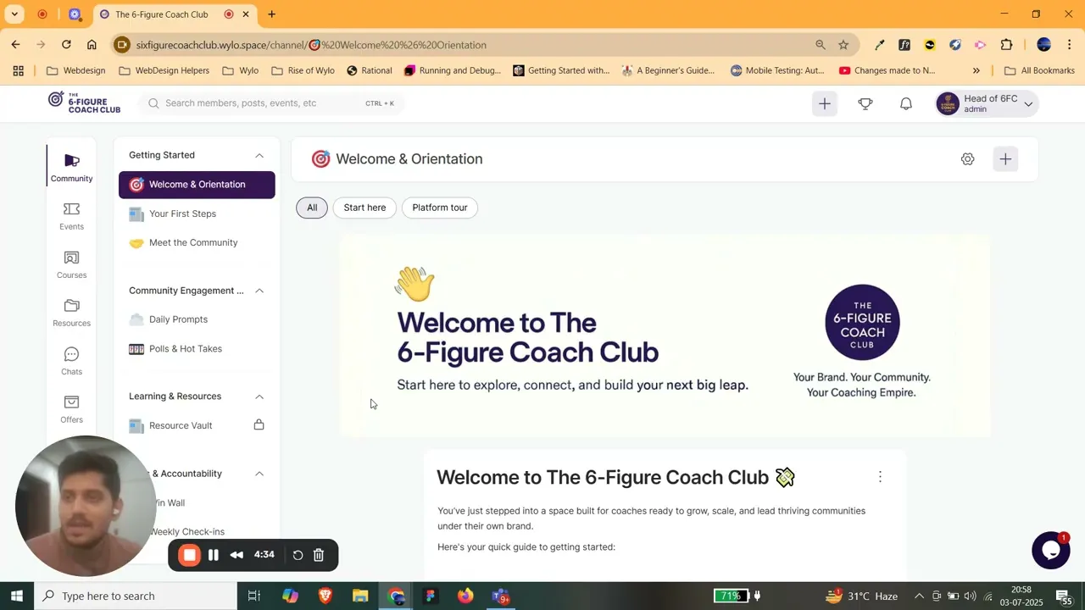Select the All filter tab
Screen dimensions: 1085x610
312,208
